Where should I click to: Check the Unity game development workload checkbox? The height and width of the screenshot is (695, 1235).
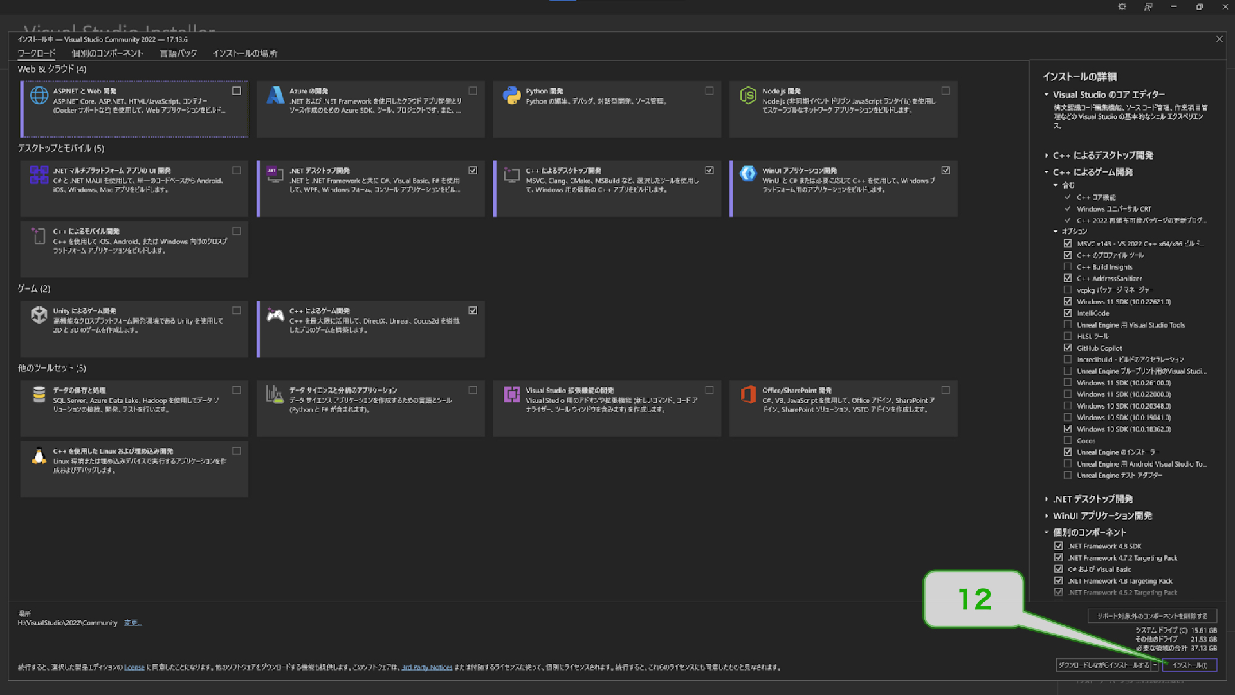tap(237, 310)
